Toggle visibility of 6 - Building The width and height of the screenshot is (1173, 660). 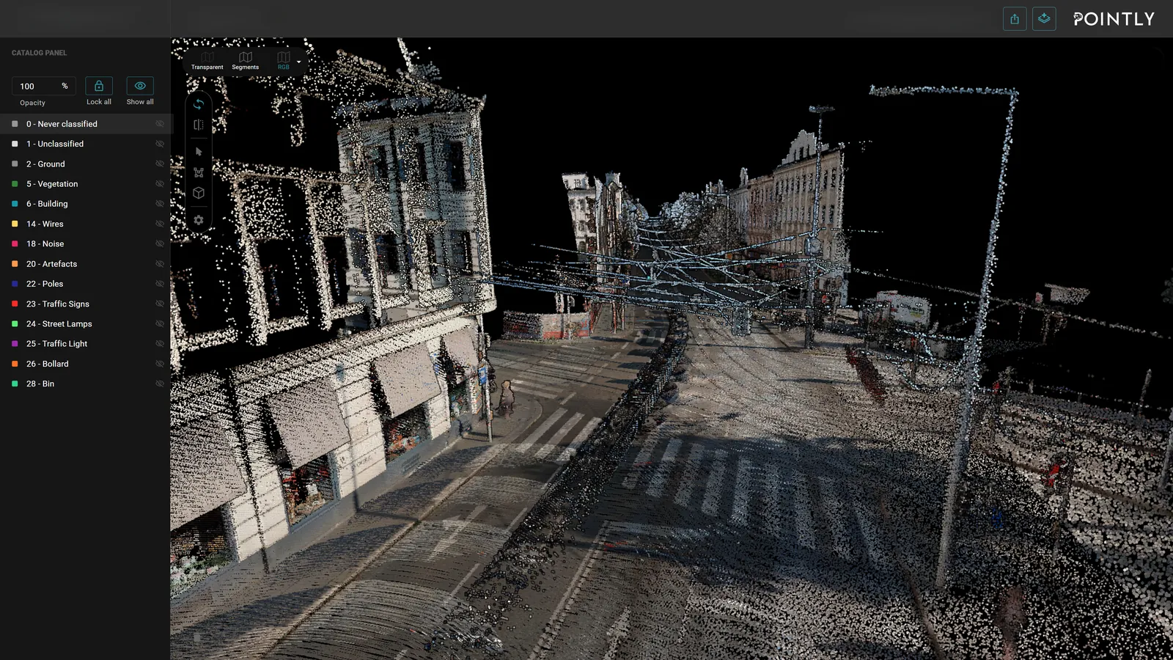coord(160,204)
